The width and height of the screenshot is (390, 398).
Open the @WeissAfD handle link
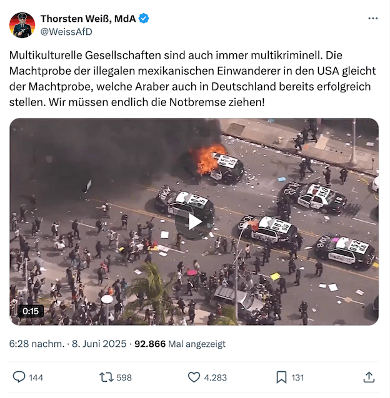tap(66, 32)
